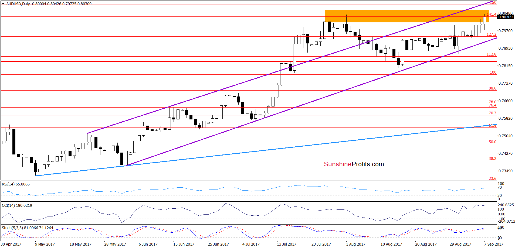This screenshot has height=248, width=515.
Task: Click the CCI scale value 240.6525
Action: pyautogui.click(x=506, y=205)
